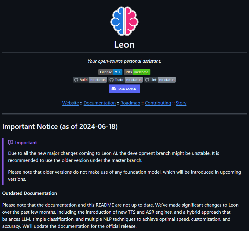249x231 pixels.
Task: Open the Documentation link
Action: [x=99, y=103]
